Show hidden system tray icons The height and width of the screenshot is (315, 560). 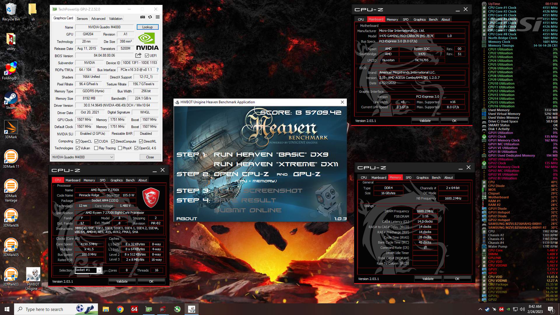[x=480, y=309]
